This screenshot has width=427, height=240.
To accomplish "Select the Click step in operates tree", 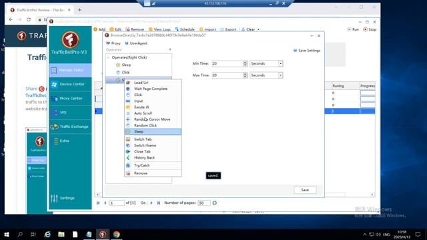I will point(125,73).
